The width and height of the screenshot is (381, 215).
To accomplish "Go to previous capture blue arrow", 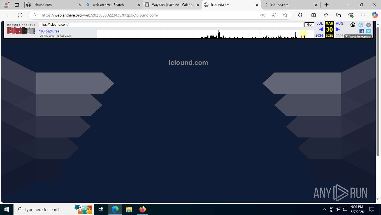I will click(x=321, y=29).
